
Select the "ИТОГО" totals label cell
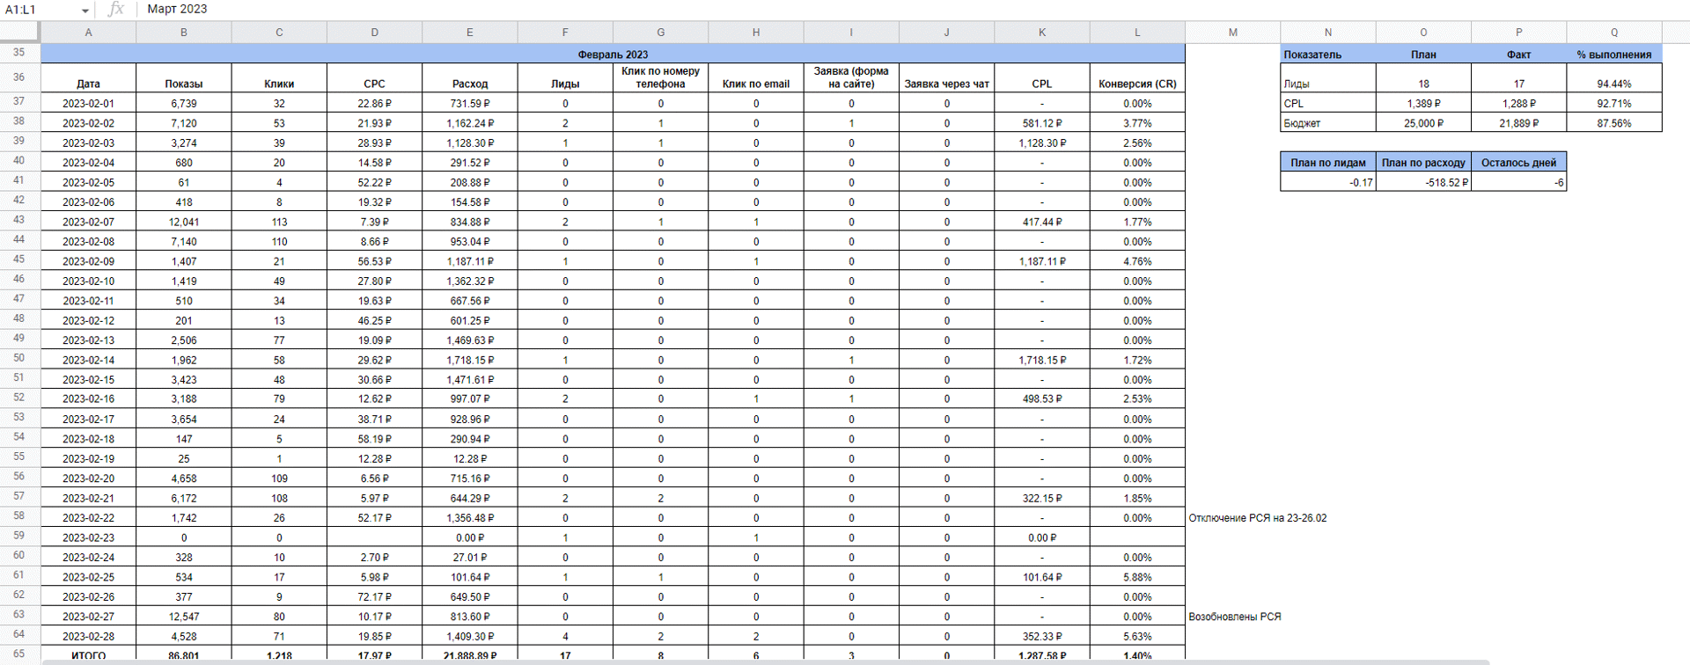click(88, 655)
